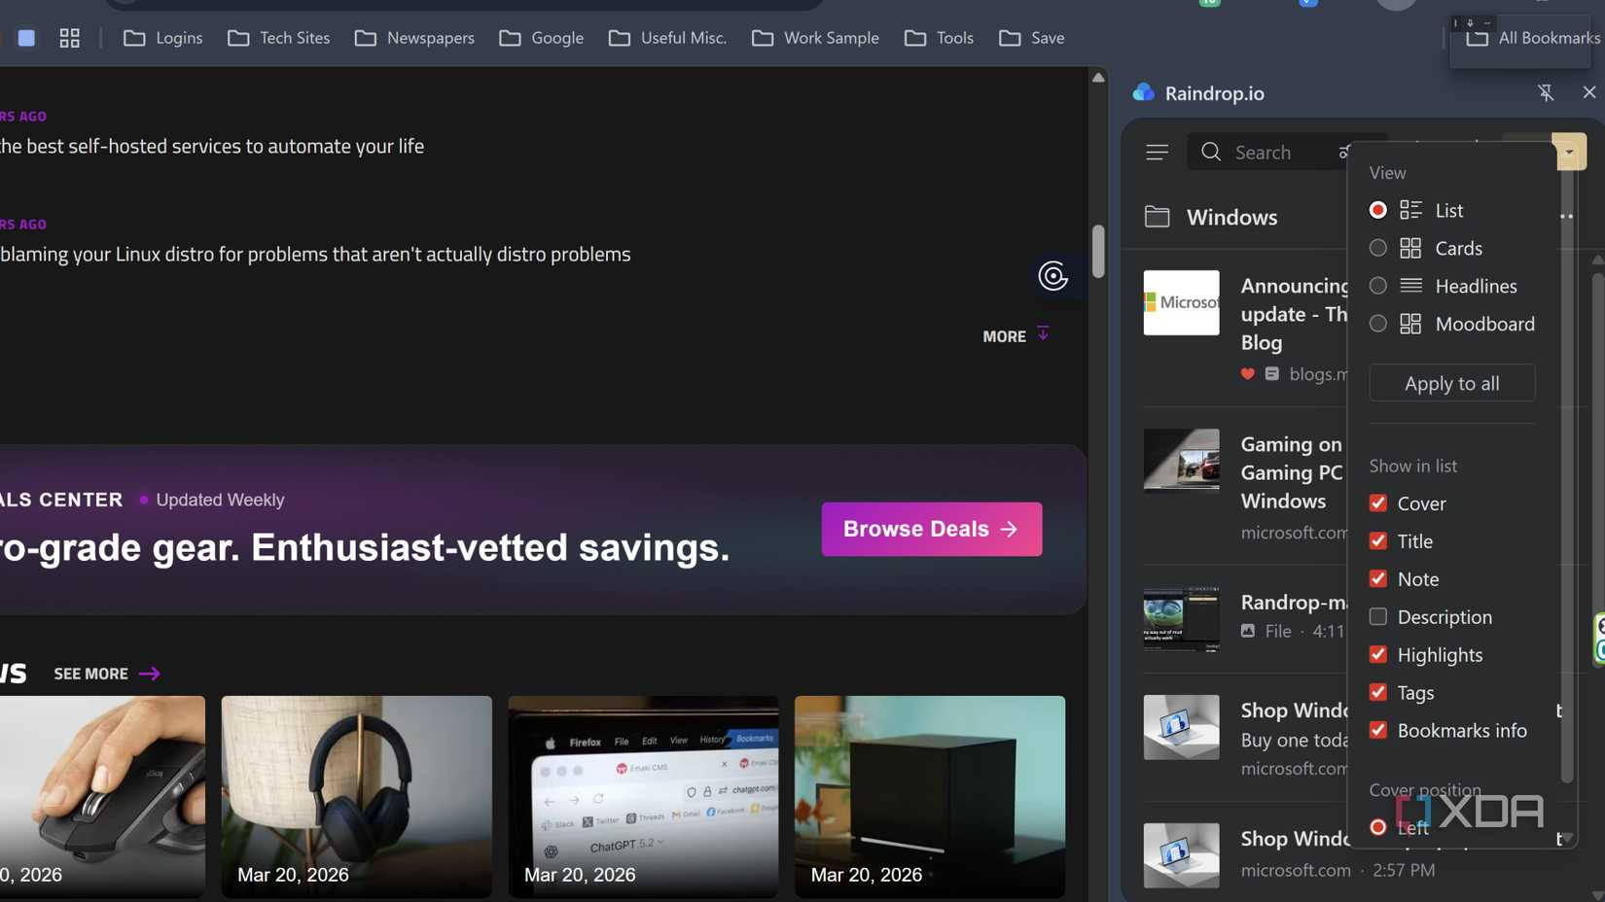The image size is (1605, 902).
Task: Open the headphones article thumbnail
Action: [x=356, y=796]
